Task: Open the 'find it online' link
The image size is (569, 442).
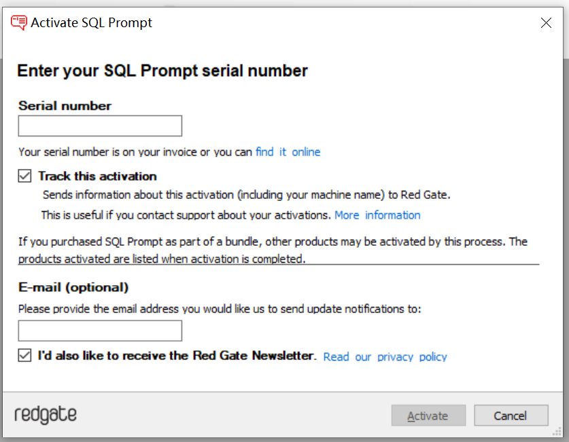Action: 288,152
